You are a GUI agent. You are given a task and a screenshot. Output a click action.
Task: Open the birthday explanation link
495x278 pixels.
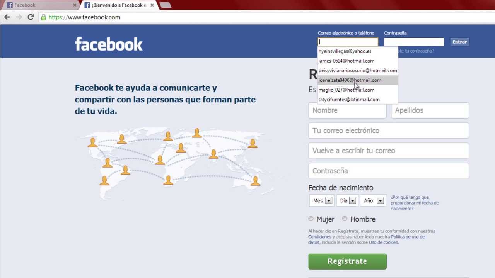click(x=415, y=203)
